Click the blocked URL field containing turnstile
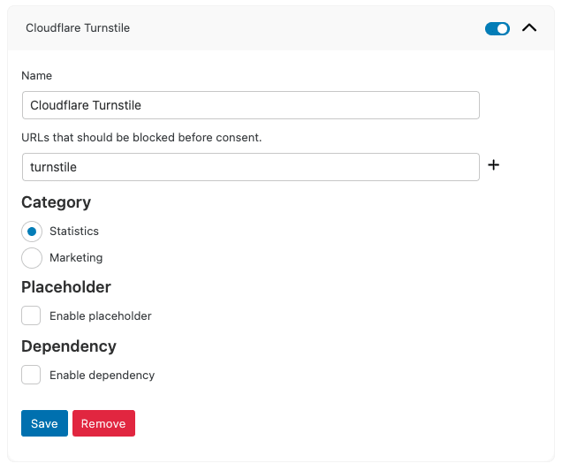Image resolution: width=562 pixels, height=471 pixels. (x=251, y=167)
